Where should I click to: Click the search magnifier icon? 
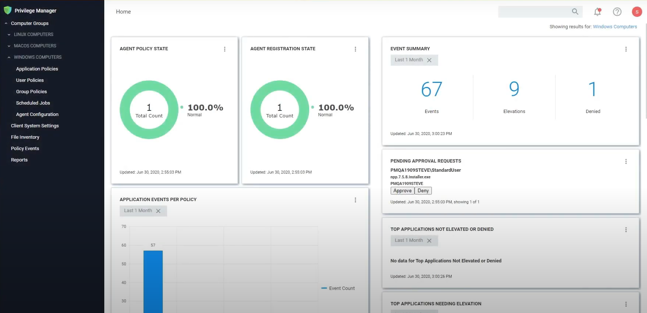pos(575,12)
